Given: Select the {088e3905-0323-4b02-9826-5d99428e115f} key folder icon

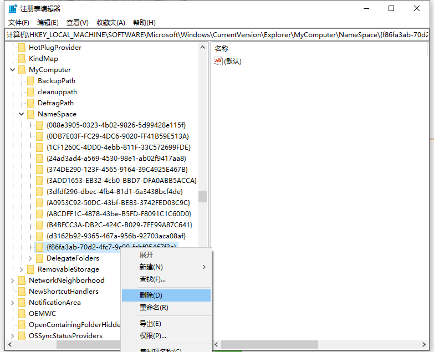Looking at the screenshot, I should (x=40, y=125).
